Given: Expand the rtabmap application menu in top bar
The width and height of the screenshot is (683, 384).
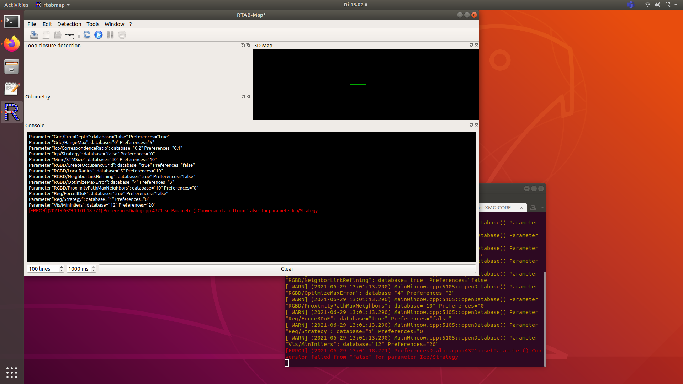Looking at the screenshot, I should (53, 5).
